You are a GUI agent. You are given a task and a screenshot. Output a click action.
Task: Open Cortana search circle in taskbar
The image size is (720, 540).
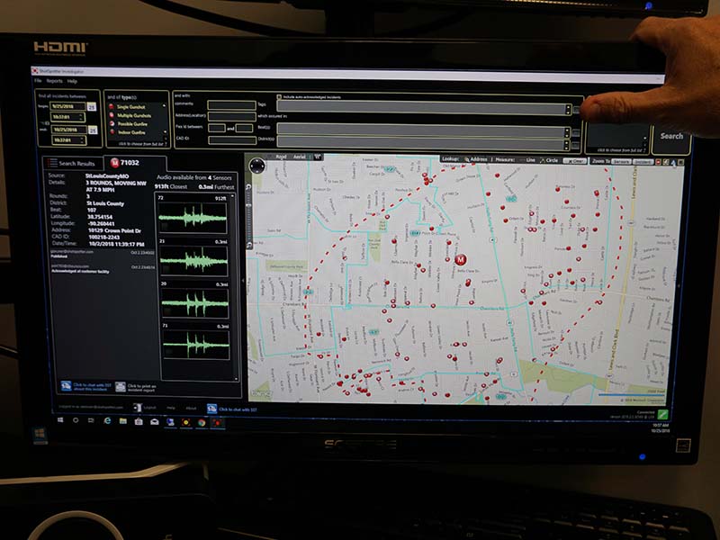[x=76, y=420]
